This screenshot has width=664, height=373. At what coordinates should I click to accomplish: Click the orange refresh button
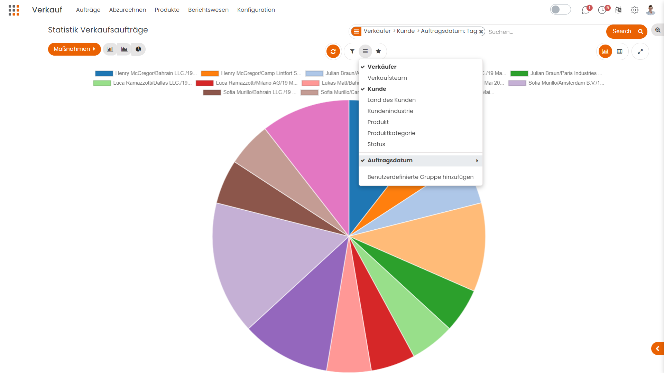(333, 51)
